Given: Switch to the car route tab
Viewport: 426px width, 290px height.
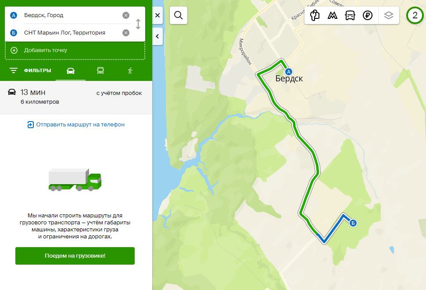Looking at the screenshot, I should (x=71, y=70).
